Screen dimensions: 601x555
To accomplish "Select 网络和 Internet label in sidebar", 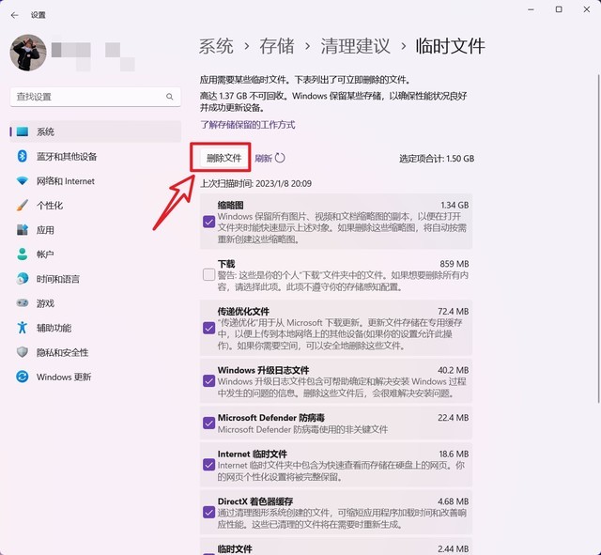I will [66, 181].
